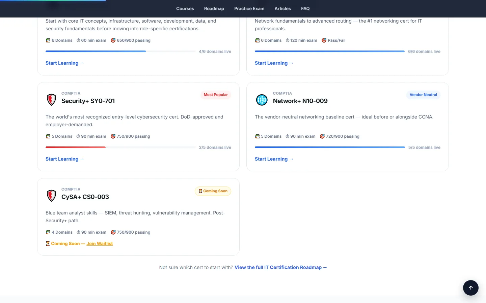Open the Articles navigation item

tap(283, 9)
